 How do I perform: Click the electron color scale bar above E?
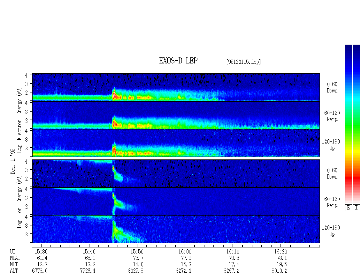point(348,124)
